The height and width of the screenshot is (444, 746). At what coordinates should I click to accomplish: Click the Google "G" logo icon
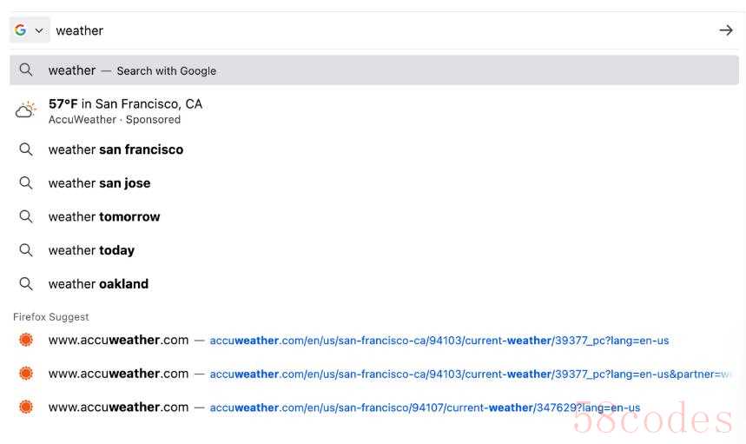[x=20, y=30]
